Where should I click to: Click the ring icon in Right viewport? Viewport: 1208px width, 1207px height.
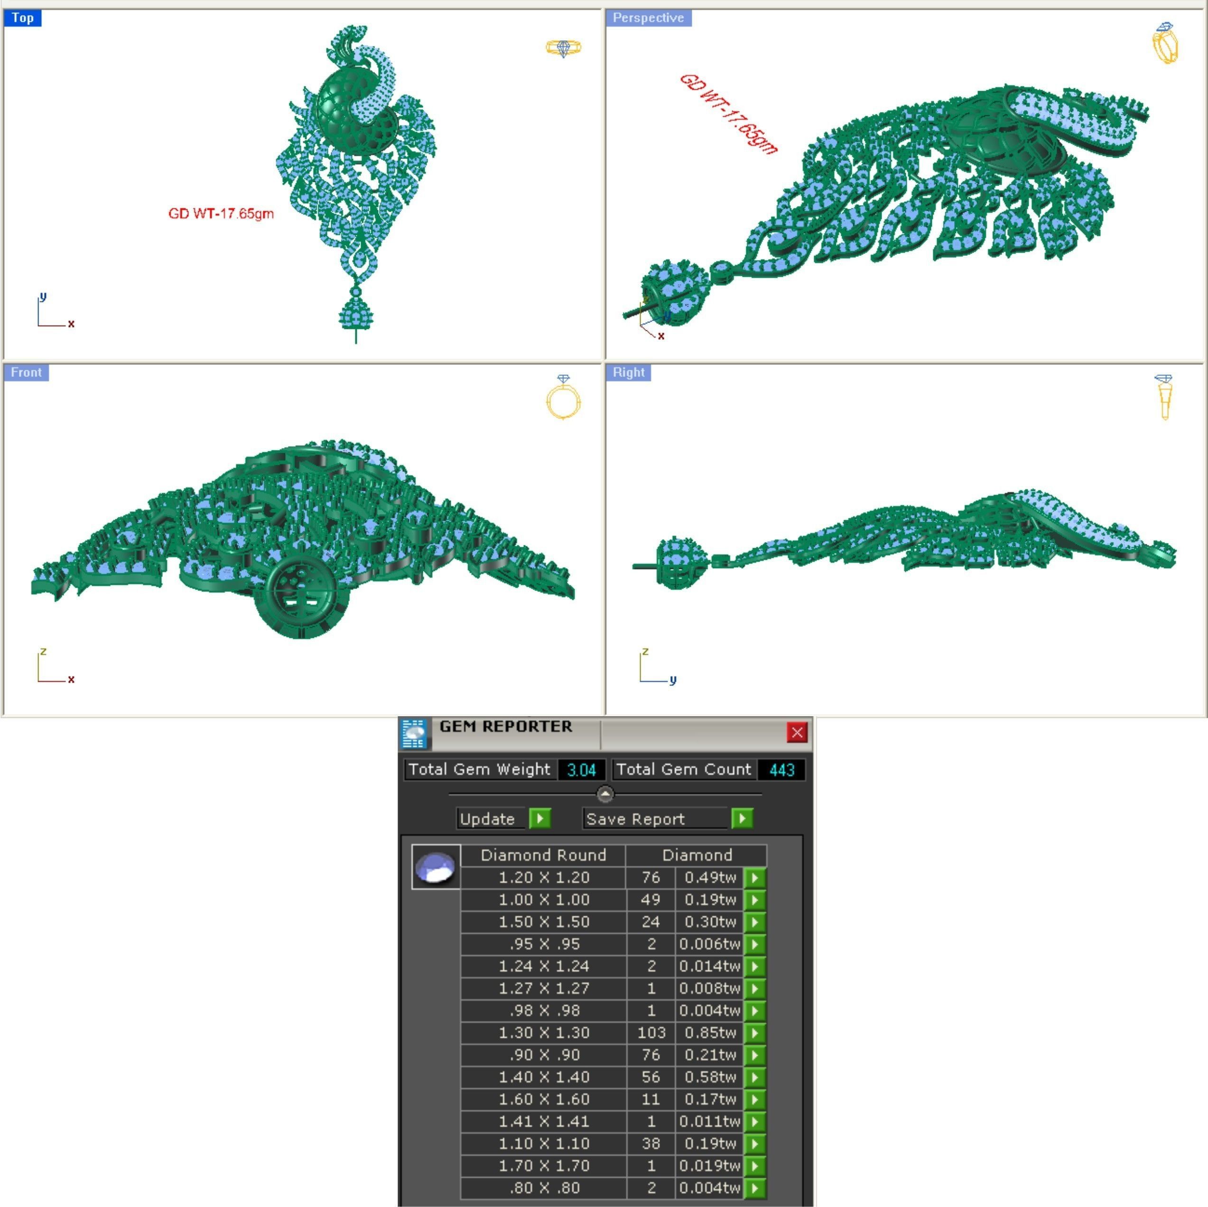[x=1164, y=396]
